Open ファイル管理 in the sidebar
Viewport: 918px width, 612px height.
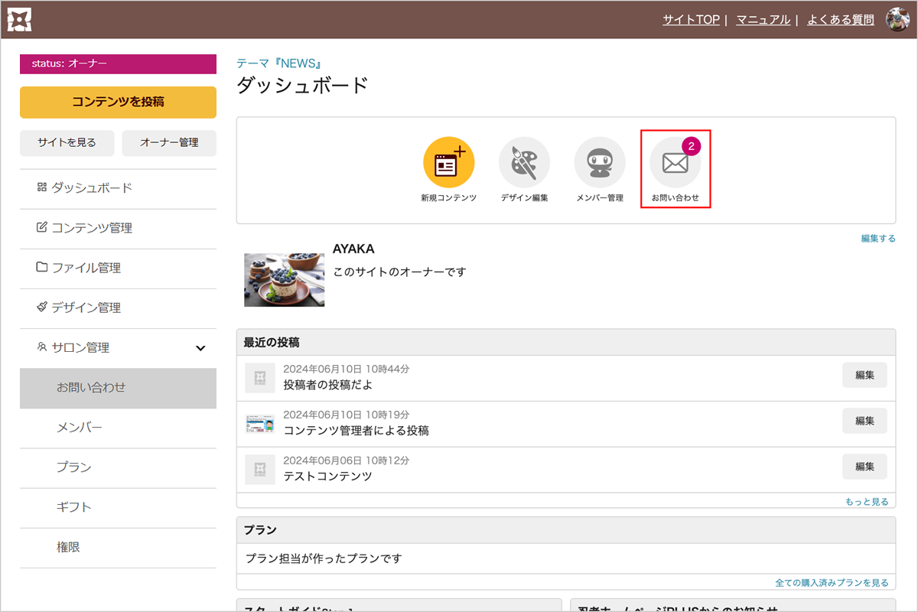click(x=86, y=268)
